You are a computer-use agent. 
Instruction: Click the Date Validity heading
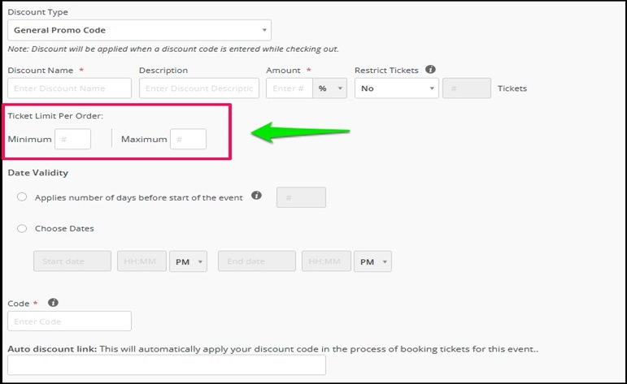pyautogui.click(x=38, y=172)
